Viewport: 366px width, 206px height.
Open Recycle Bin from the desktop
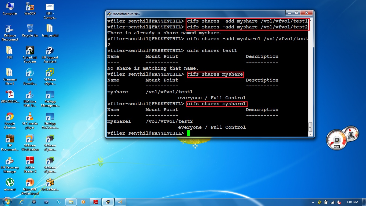tap(30, 28)
